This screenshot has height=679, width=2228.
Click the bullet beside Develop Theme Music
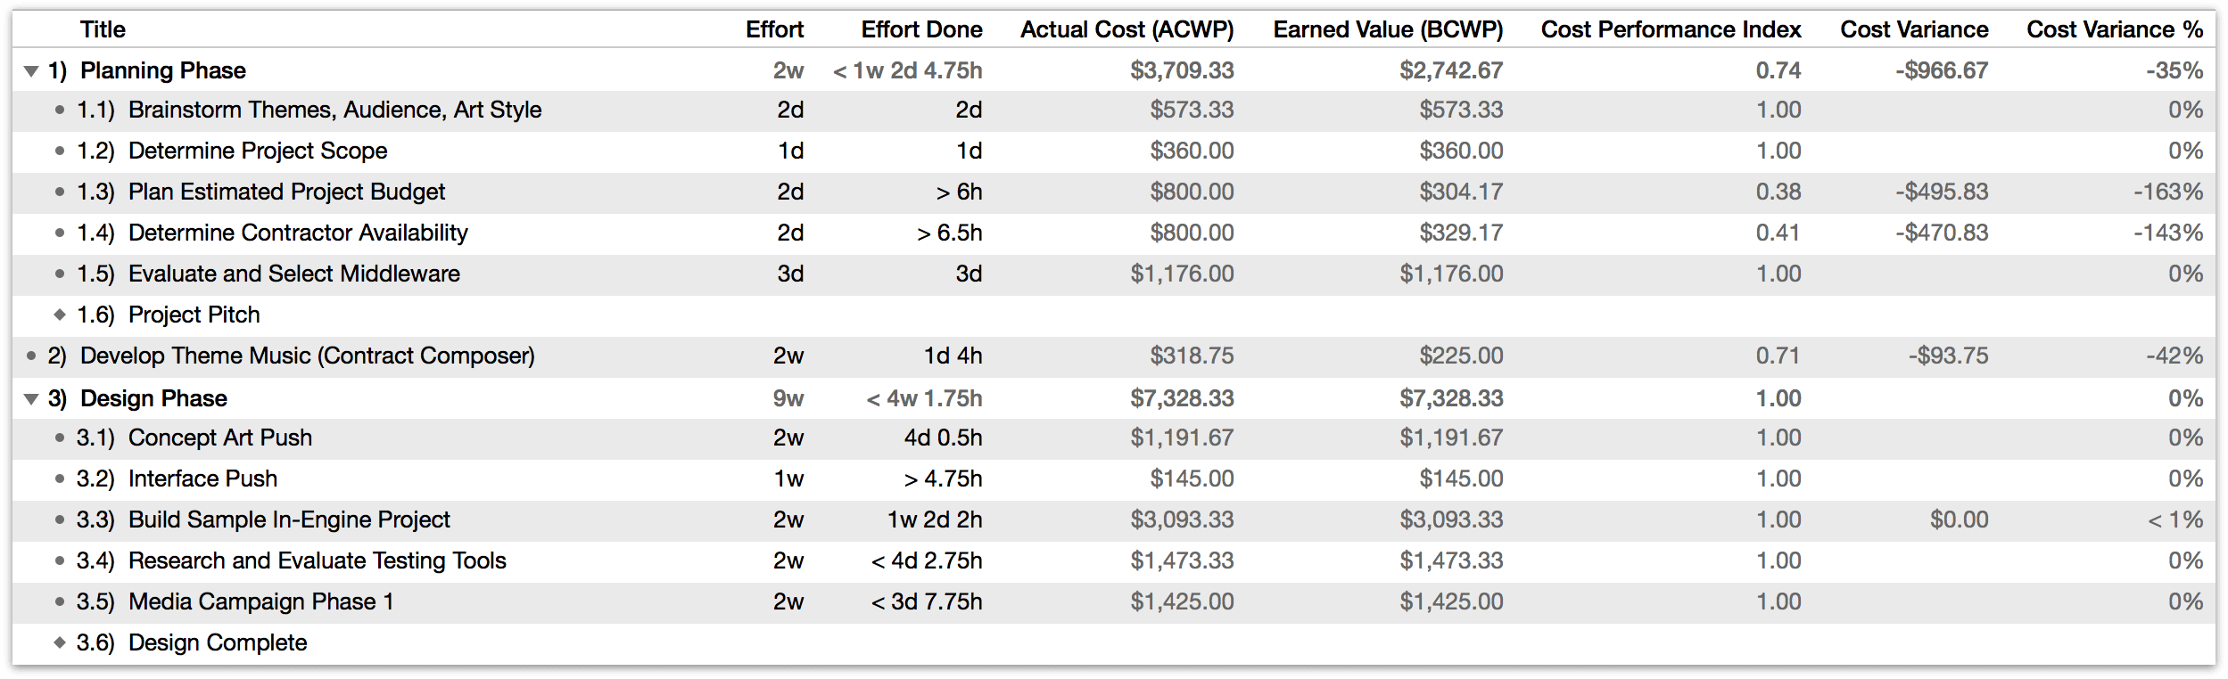pyautogui.click(x=31, y=356)
